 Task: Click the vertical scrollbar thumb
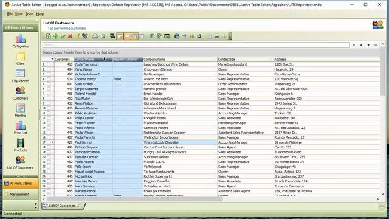tap(382, 71)
